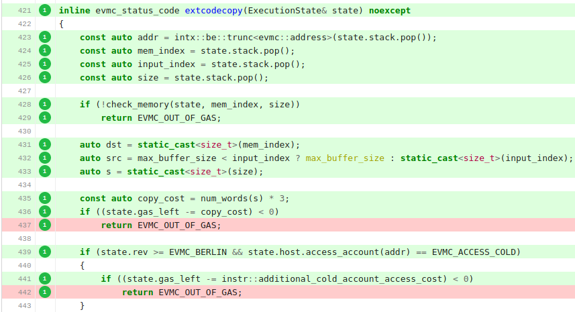Click hit-count badge on uncovered line 437
The height and width of the screenshot is (312, 575).
pos(45,225)
